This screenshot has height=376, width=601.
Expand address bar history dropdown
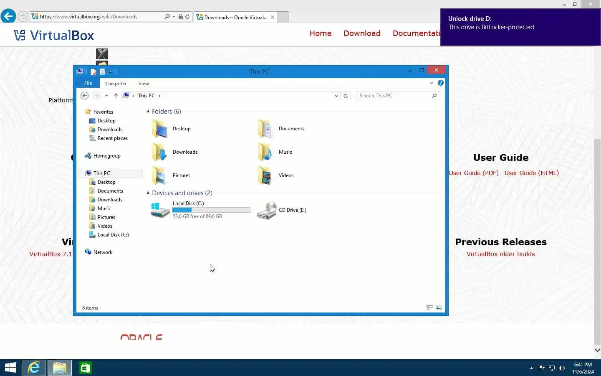(336, 96)
